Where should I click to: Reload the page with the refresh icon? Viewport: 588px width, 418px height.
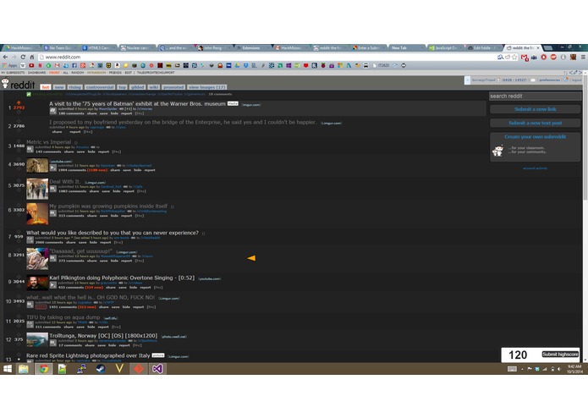click(x=23, y=57)
